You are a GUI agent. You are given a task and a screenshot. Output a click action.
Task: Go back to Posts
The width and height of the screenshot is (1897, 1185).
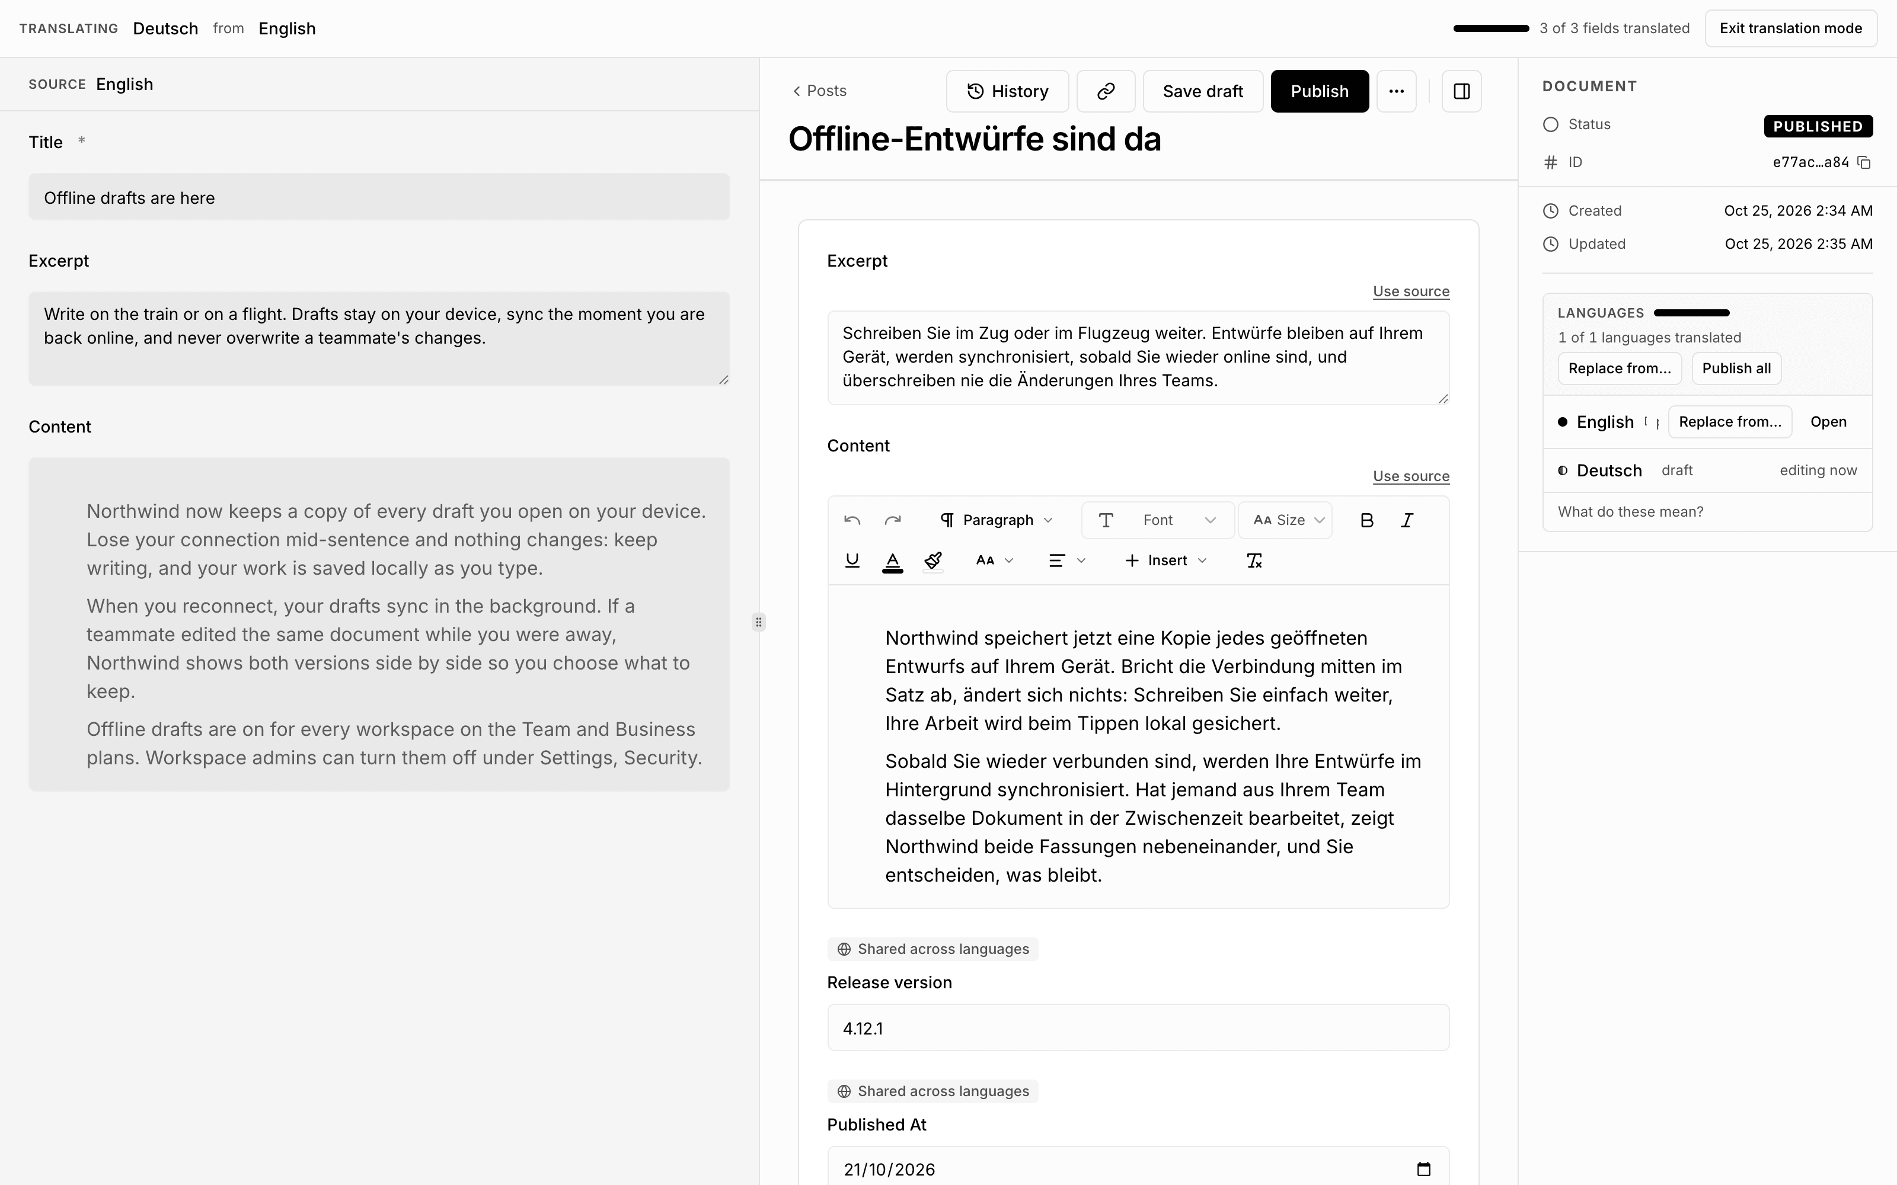coord(819,91)
